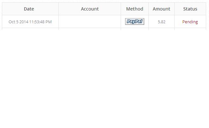Select the Account column header

pos(90,9)
